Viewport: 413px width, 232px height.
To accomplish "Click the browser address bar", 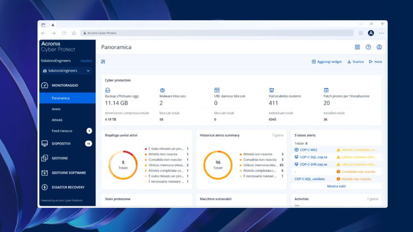I will click(217, 33).
